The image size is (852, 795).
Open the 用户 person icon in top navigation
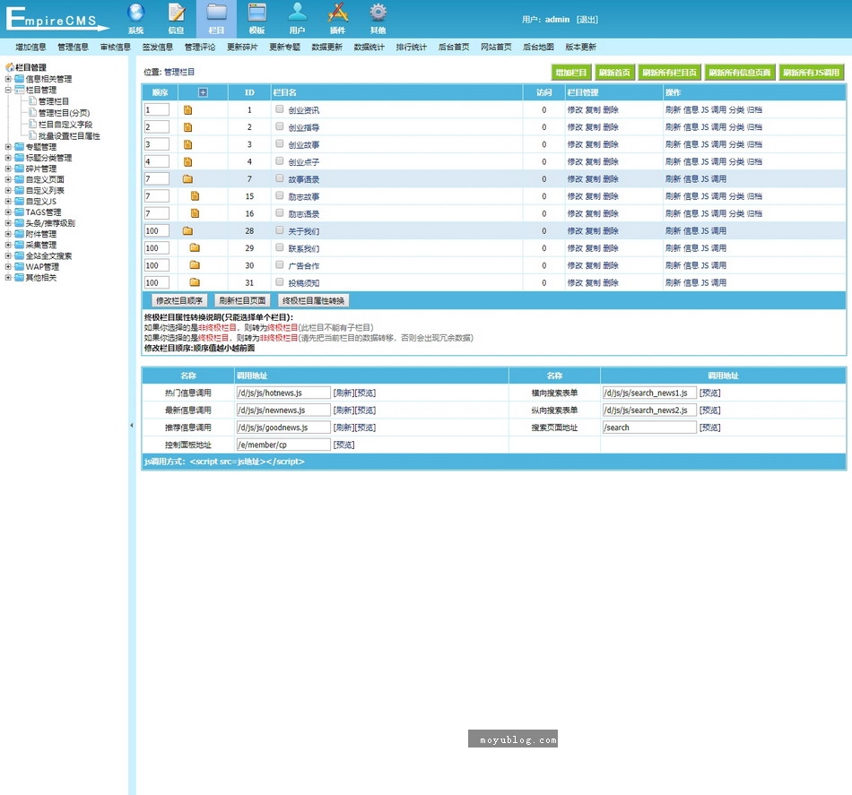coord(297,12)
